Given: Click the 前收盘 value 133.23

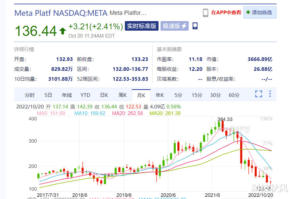Looking at the screenshot, I should click(140, 59).
